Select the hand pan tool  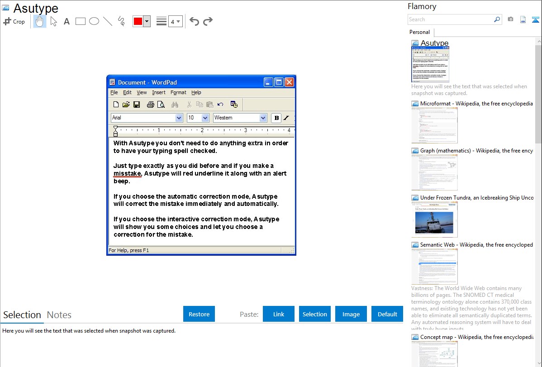point(39,21)
